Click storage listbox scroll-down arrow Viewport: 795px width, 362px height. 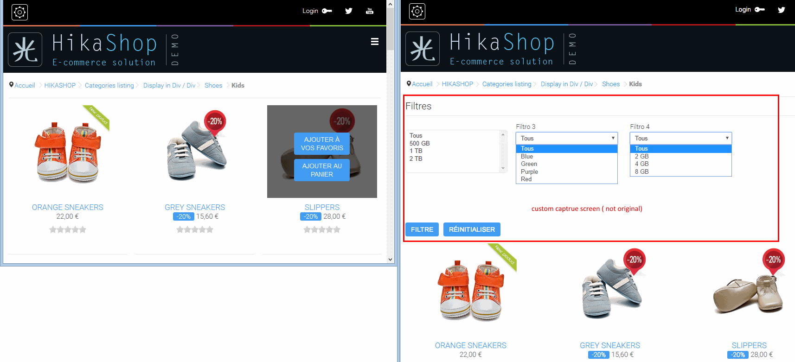coord(503,169)
